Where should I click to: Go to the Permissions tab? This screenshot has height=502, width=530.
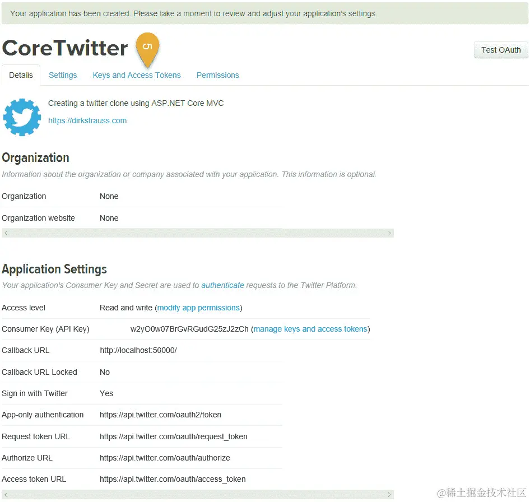point(218,75)
